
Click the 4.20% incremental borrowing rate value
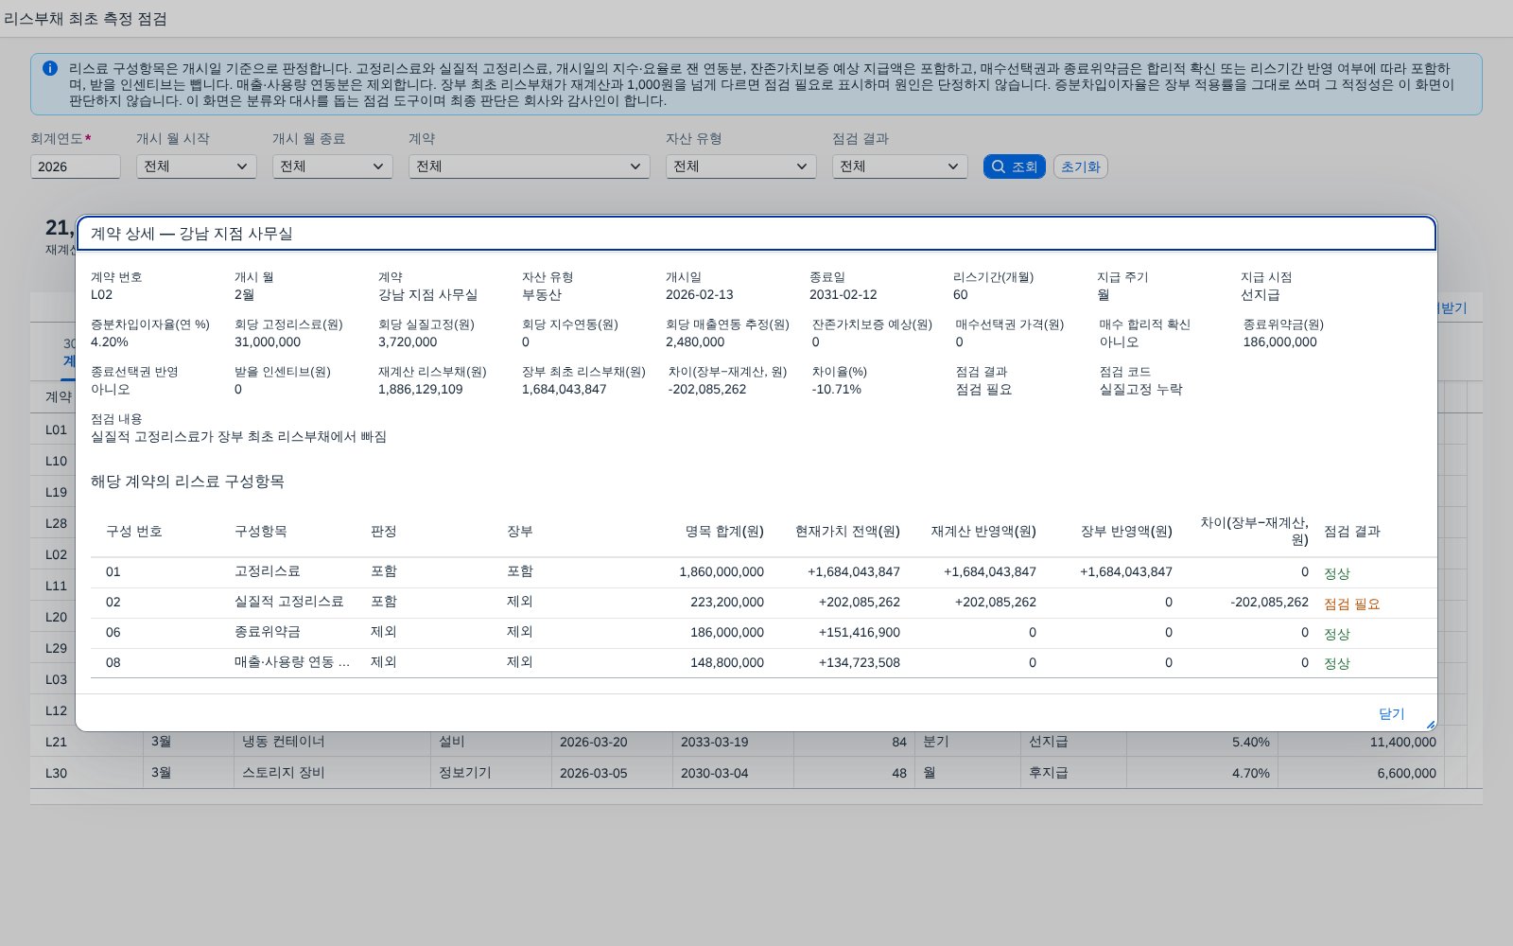(x=110, y=342)
